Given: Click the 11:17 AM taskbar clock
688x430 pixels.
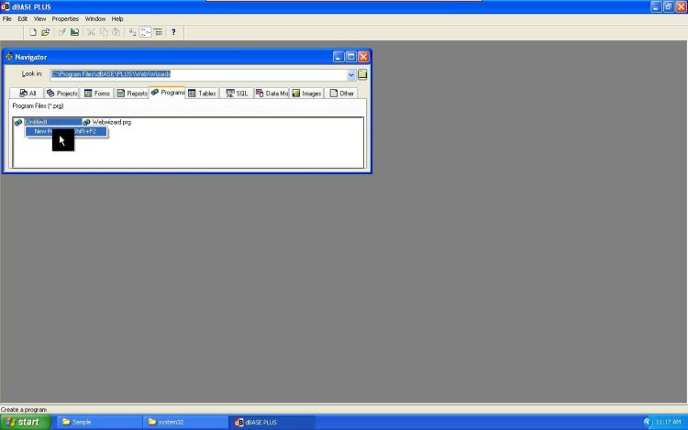Looking at the screenshot, I should (668, 422).
